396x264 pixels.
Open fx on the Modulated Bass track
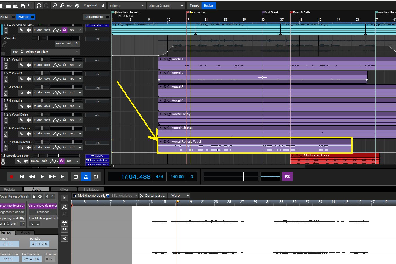point(62,161)
